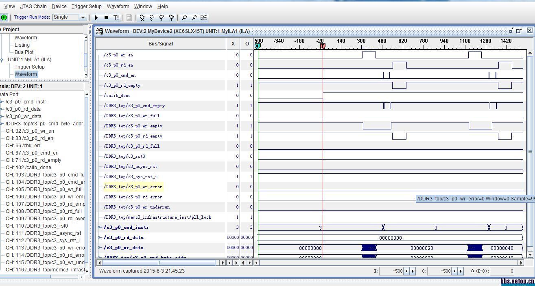Click the green P status icon in toolbar
The image size is (535, 286).
pos(4,17)
